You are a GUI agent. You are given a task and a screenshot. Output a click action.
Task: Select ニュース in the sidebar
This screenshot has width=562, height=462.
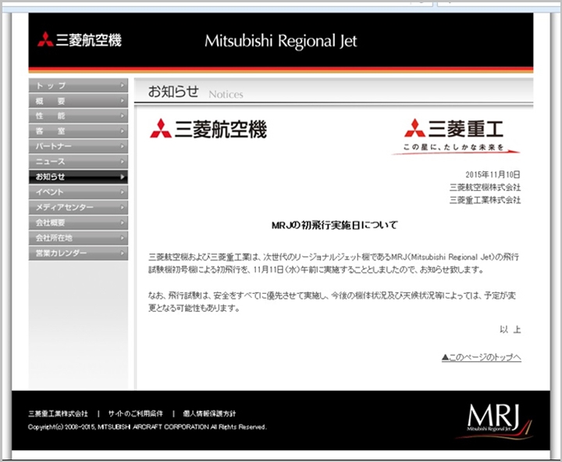78,162
